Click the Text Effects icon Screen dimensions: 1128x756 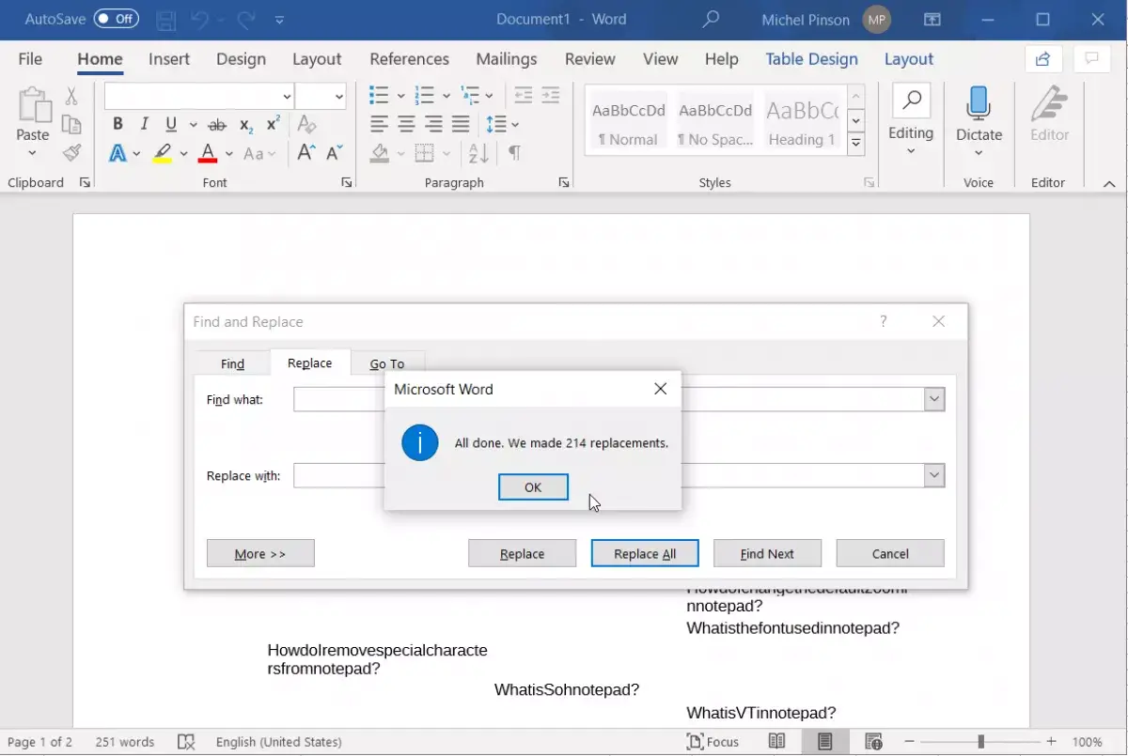[117, 153]
